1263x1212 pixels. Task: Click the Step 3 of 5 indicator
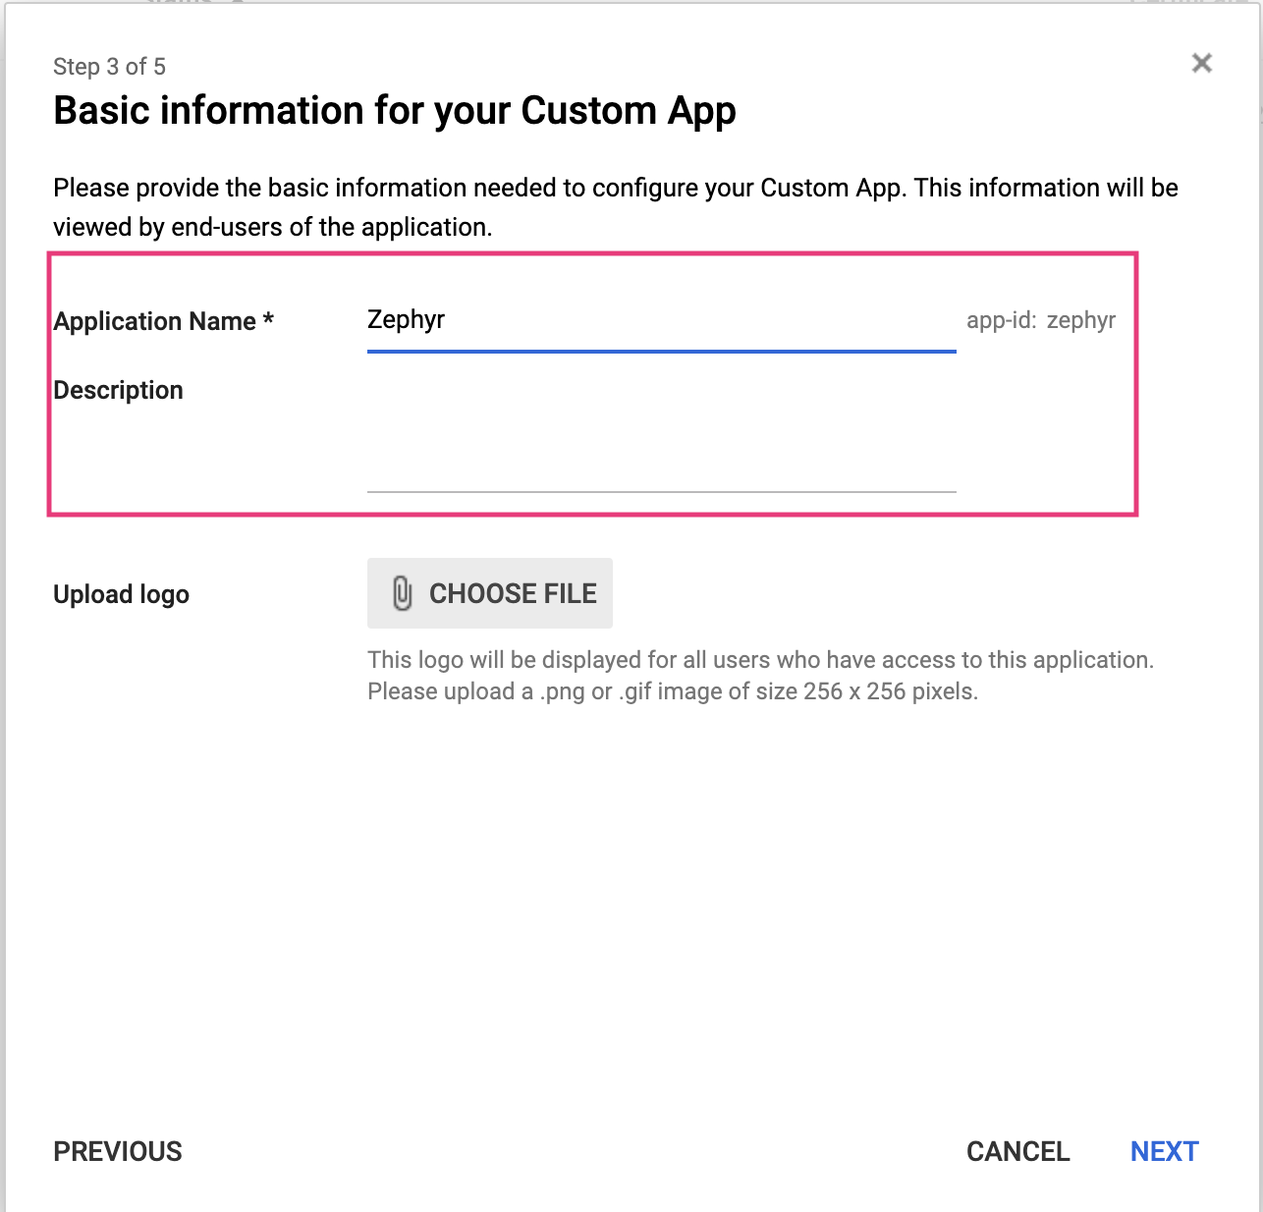(110, 66)
